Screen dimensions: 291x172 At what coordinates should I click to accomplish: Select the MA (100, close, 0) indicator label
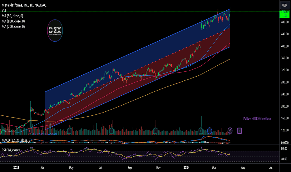click(13, 21)
